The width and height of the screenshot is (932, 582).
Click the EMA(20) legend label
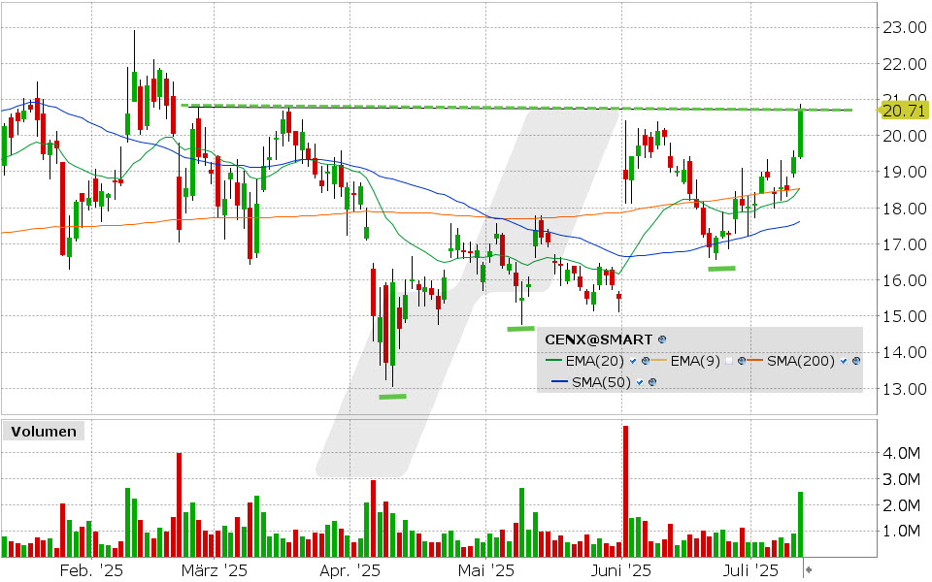(594, 361)
